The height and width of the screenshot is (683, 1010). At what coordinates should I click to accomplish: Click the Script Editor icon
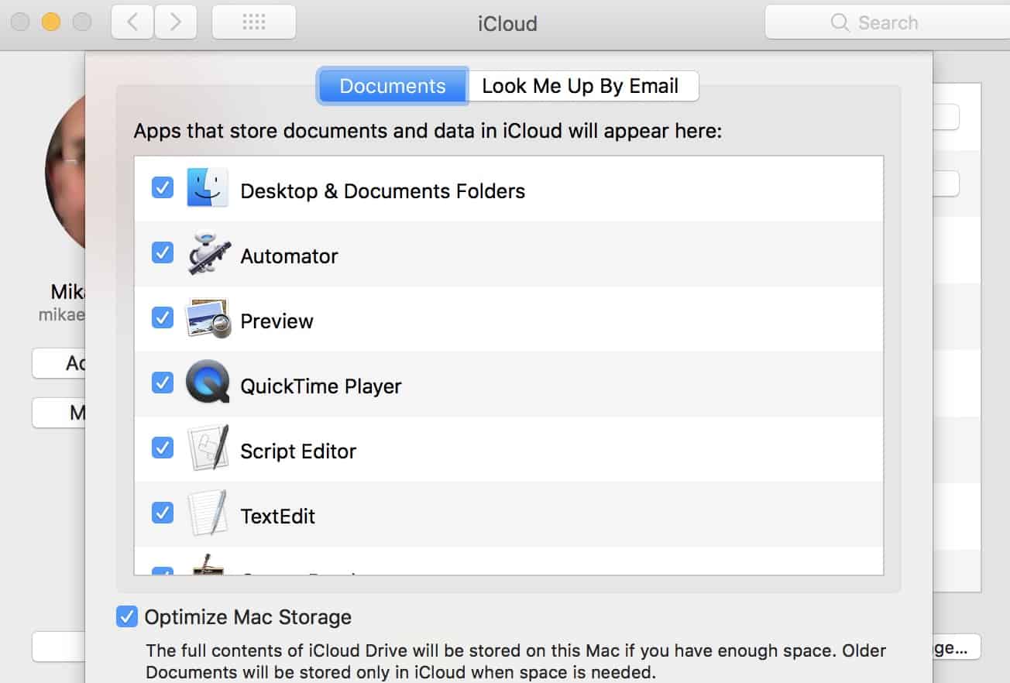[x=208, y=448]
